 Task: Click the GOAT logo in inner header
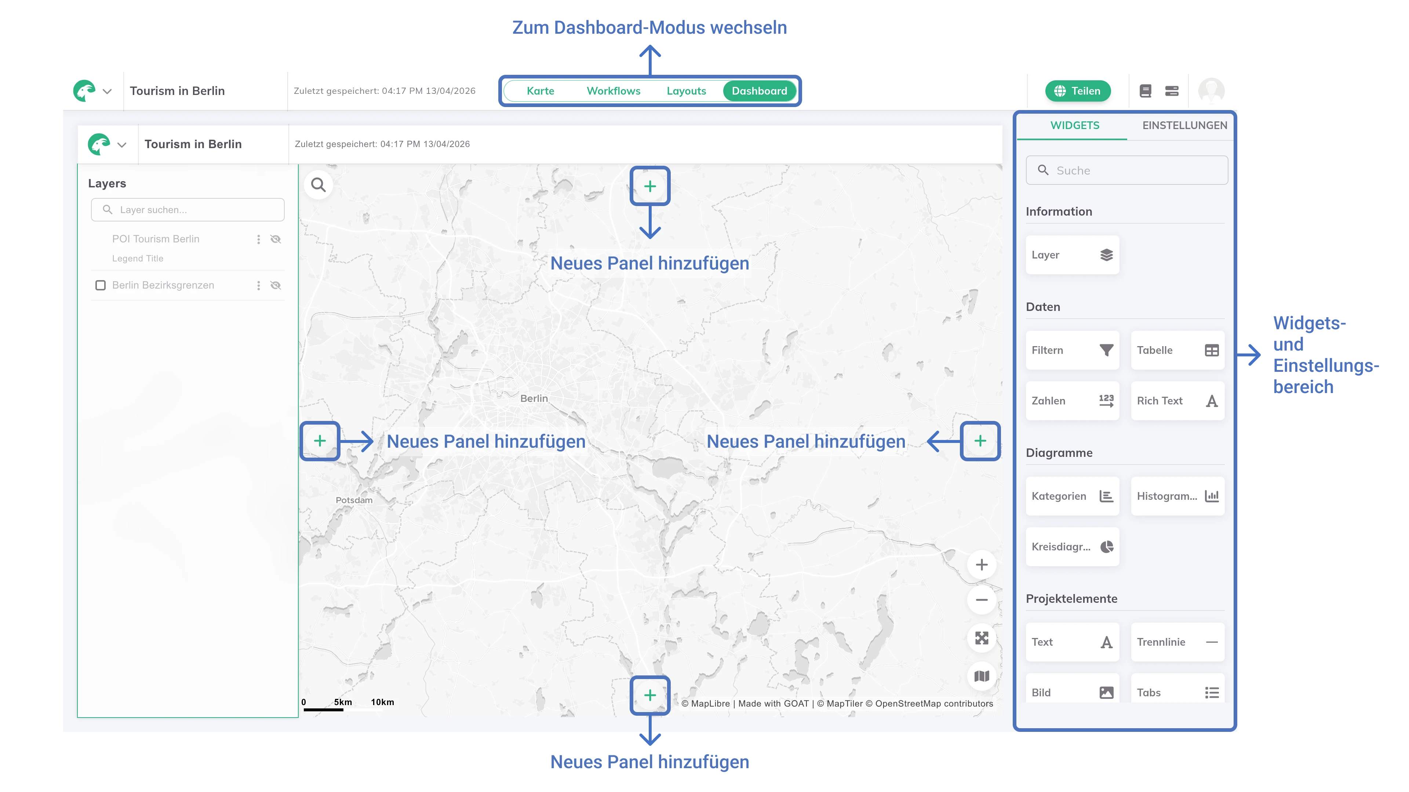pyautogui.click(x=99, y=144)
